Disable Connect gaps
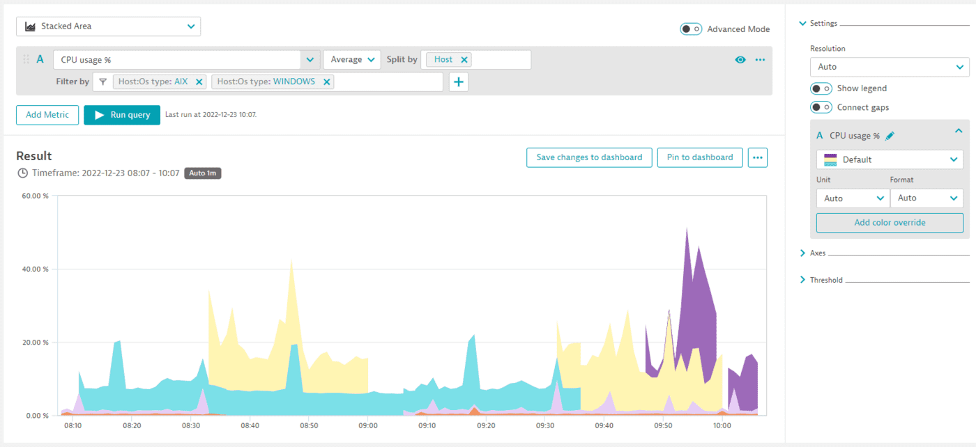Image resolution: width=976 pixels, height=447 pixels. [x=822, y=107]
